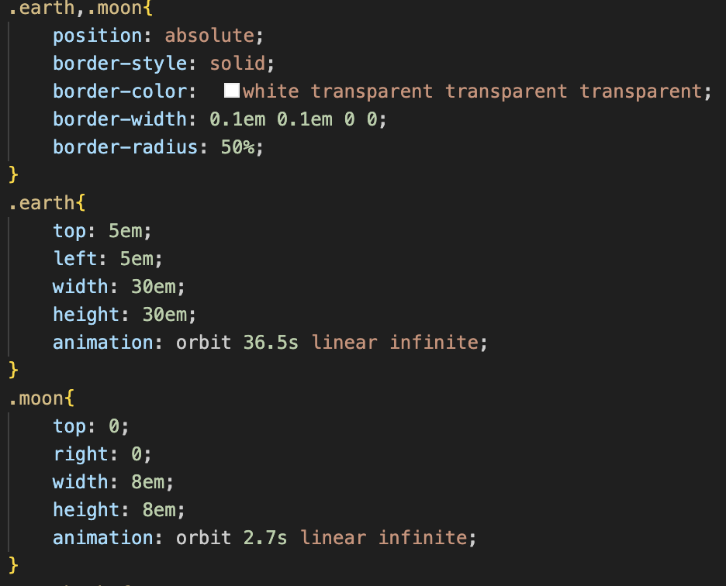The width and height of the screenshot is (726, 586).
Task: Place cursor on '.earth,.moon' selector
Action: [x=75, y=8]
